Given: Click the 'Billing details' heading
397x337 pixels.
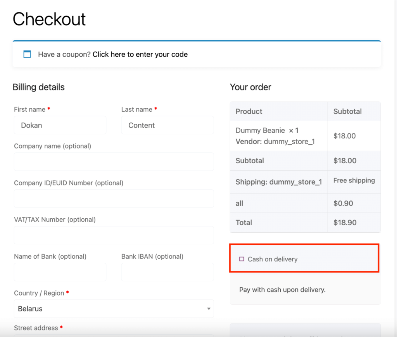Looking at the screenshot, I should pyautogui.click(x=38, y=87).
